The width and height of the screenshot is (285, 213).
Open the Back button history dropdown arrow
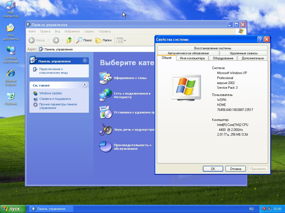[x=48, y=40]
